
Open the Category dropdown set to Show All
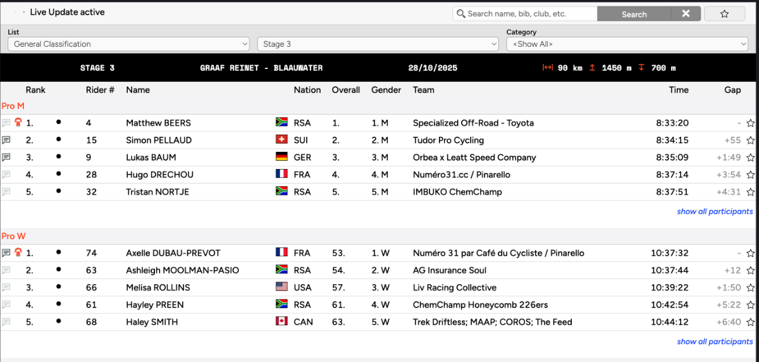(627, 44)
